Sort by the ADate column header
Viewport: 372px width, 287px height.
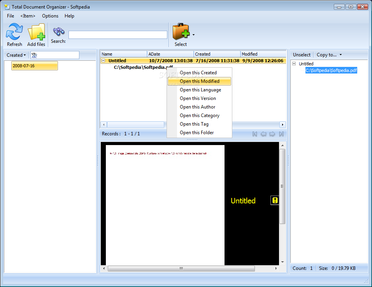(x=170, y=54)
